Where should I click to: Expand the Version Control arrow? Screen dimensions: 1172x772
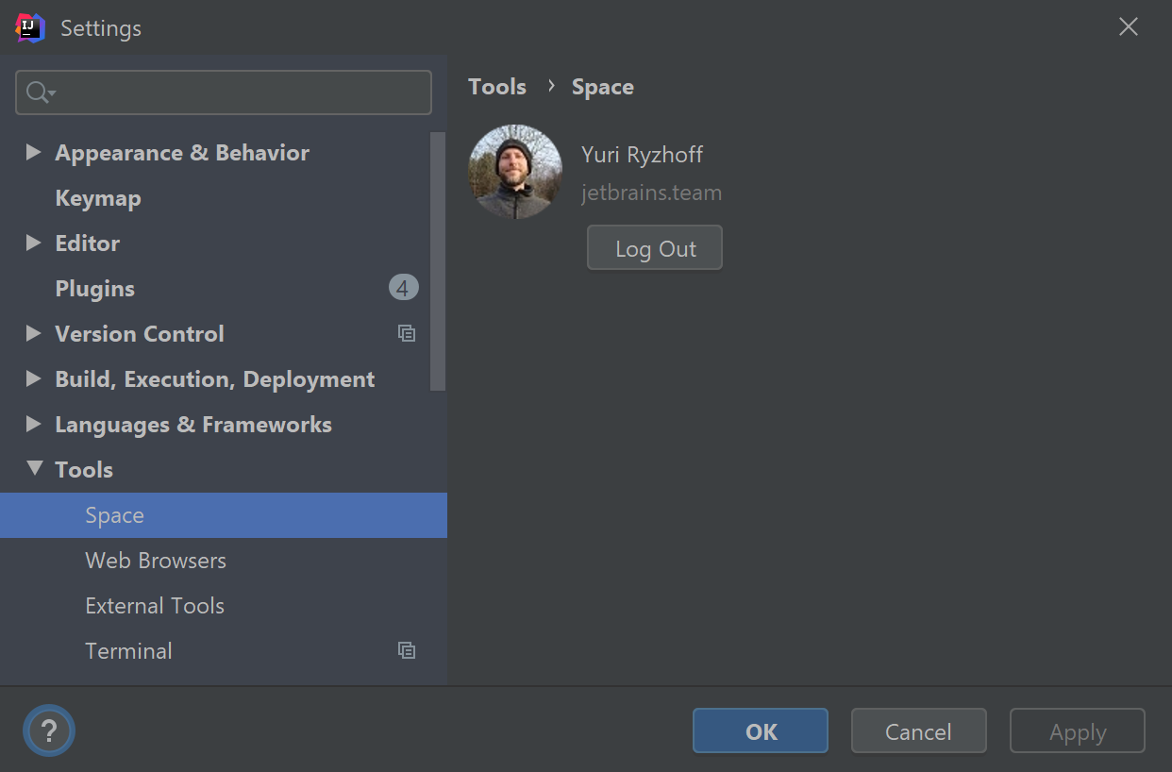tap(34, 333)
